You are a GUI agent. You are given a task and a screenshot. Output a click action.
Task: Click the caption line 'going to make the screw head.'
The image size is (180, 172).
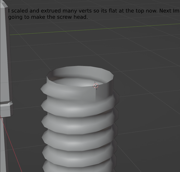48,17
